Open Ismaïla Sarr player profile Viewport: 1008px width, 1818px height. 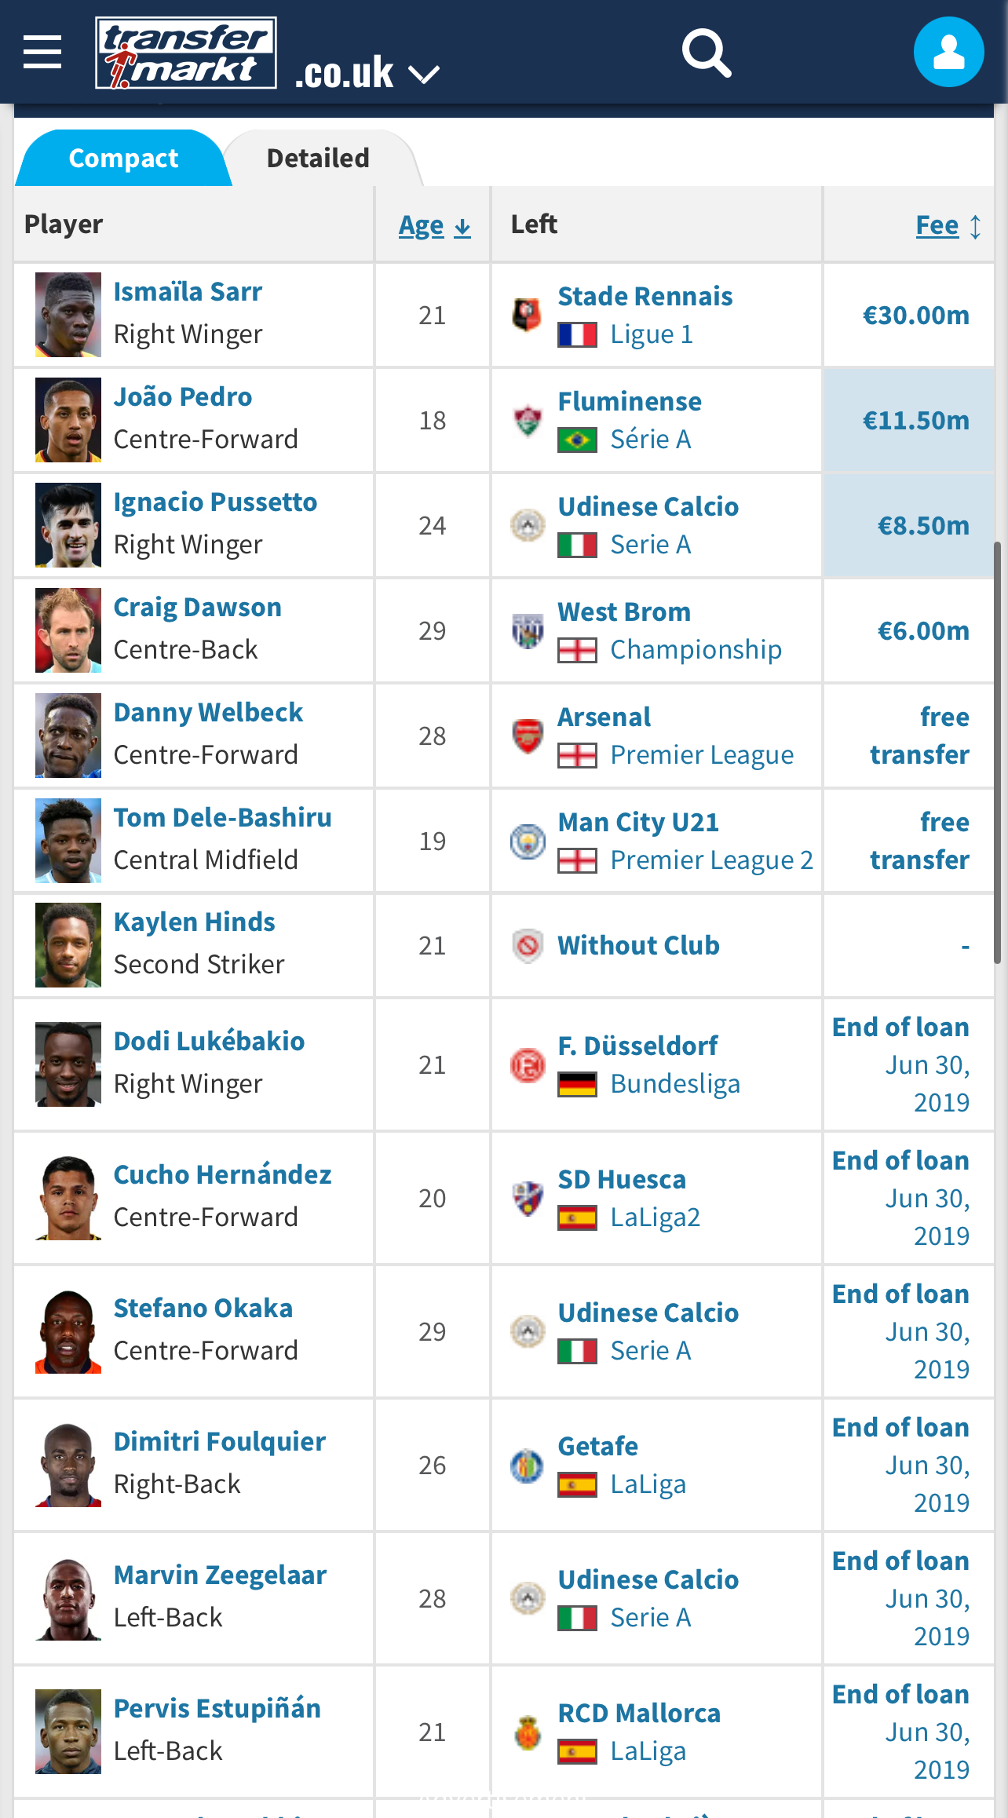(x=188, y=292)
